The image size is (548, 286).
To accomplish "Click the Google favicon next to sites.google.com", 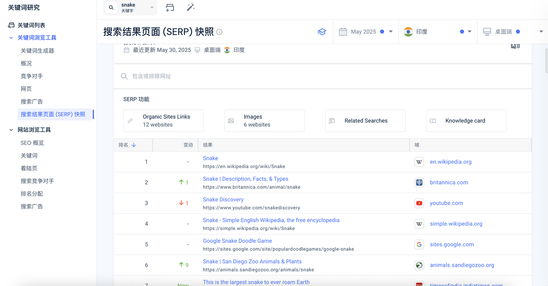I will click(x=419, y=245).
